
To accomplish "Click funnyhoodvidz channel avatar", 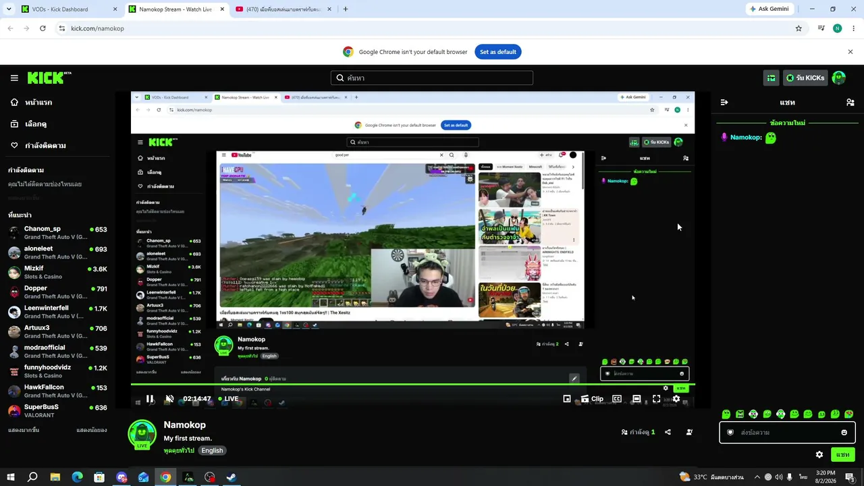I will click(14, 371).
